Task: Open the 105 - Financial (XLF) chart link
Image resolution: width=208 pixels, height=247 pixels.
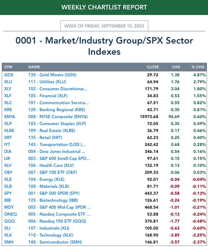Action: click(48, 95)
